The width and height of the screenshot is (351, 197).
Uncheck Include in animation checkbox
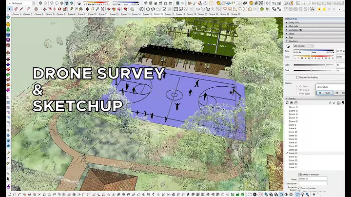(x=299, y=175)
